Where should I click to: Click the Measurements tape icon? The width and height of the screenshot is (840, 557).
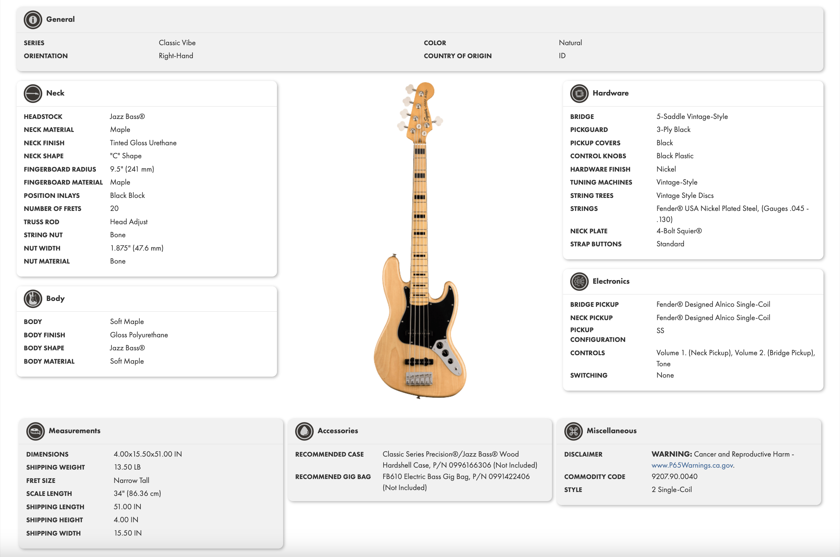(x=35, y=431)
